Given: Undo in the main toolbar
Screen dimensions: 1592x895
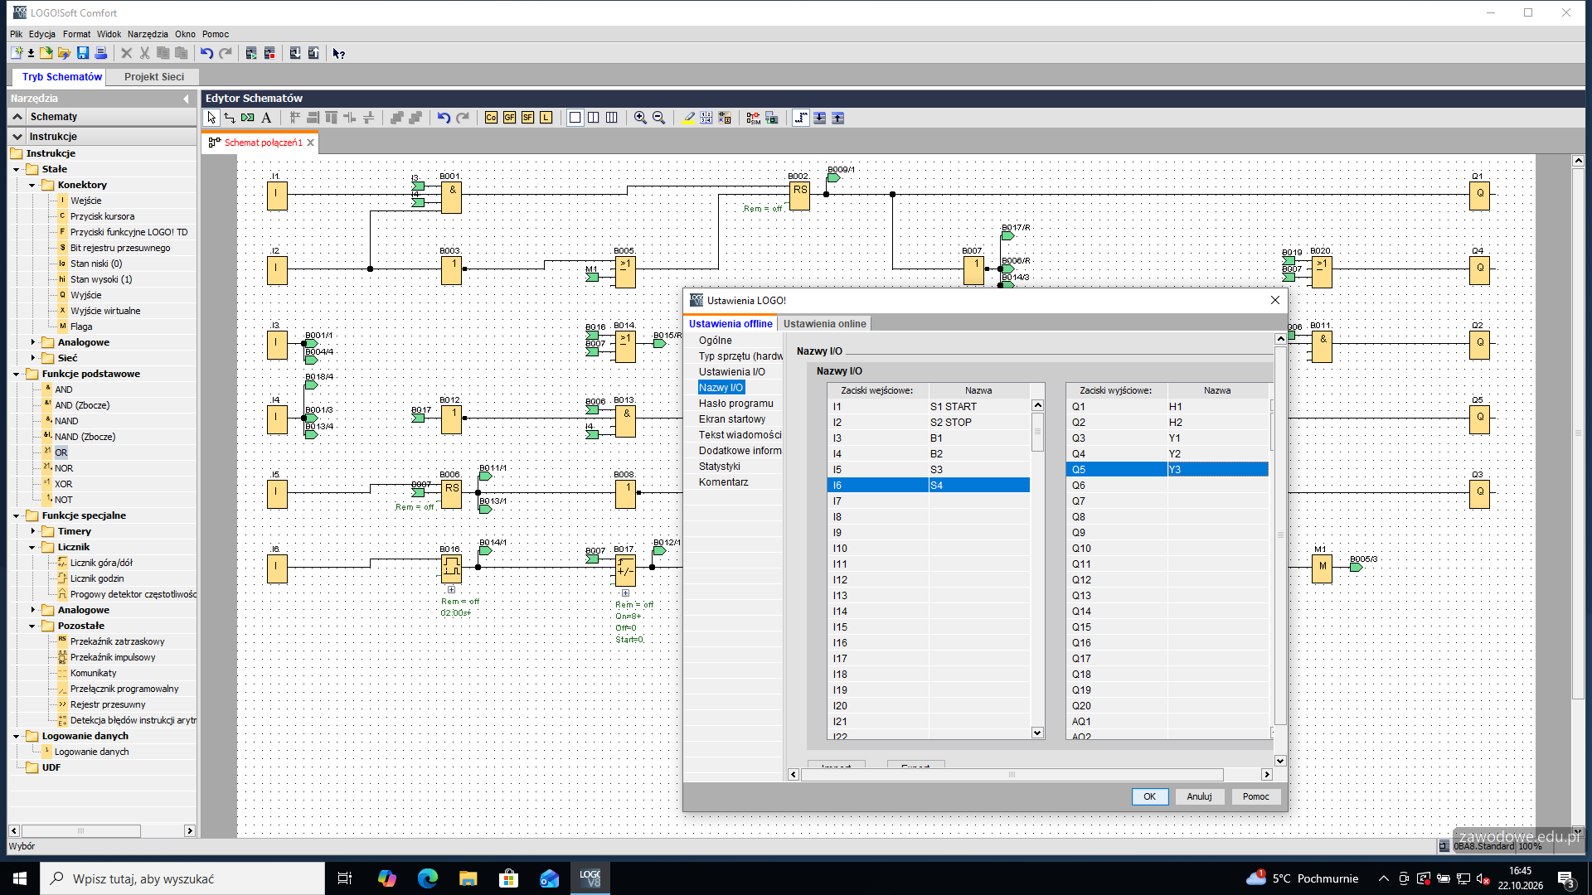Looking at the screenshot, I should 206,53.
